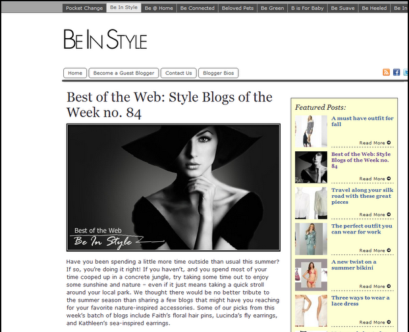Click Read More arrow under fall outfit post

pyautogui.click(x=389, y=143)
